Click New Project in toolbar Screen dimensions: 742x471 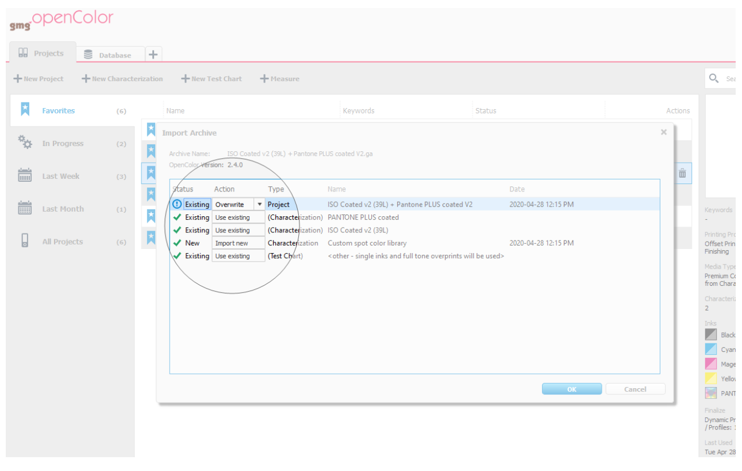pos(39,79)
